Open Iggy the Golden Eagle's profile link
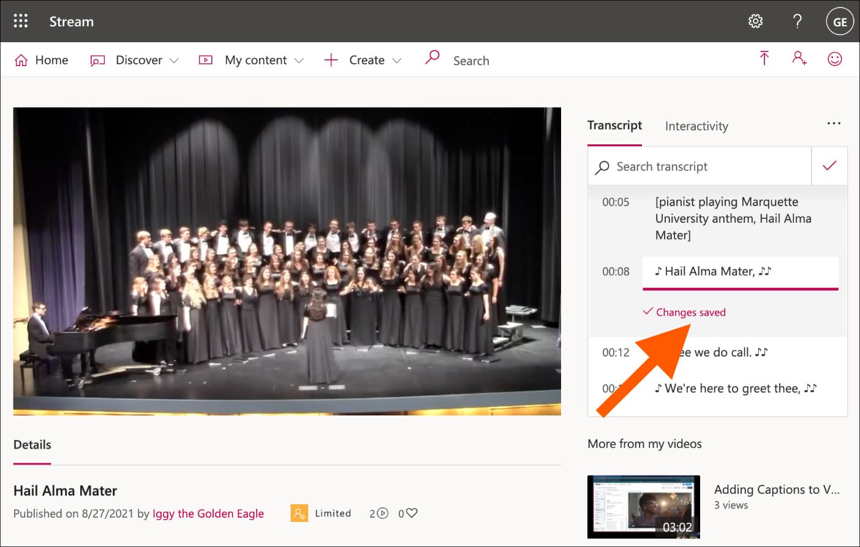Image resolution: width=860 pixels, height=547 pixels. 208,513
